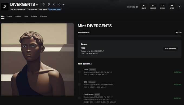Click the DIVERGENTS NFT preview image
The image size is (184, 105).
pos(37,60)
